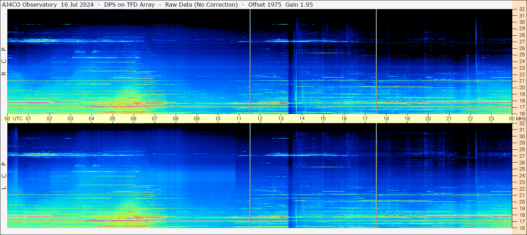Select the 06 hour mark on time axis
This screenshot has height=235, width=527.
pos(134,119)
